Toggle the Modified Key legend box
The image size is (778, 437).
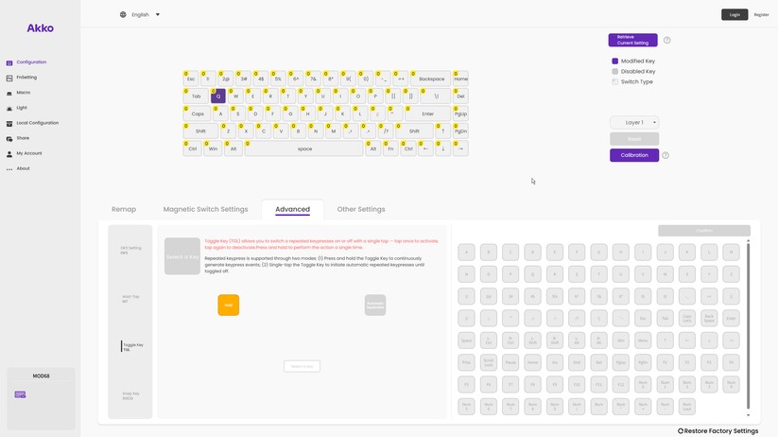click(x=615, y=61)
